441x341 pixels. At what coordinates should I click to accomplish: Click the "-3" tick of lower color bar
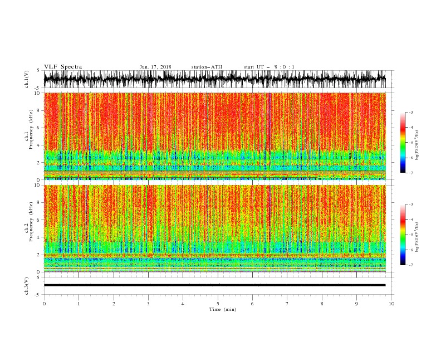410,204
